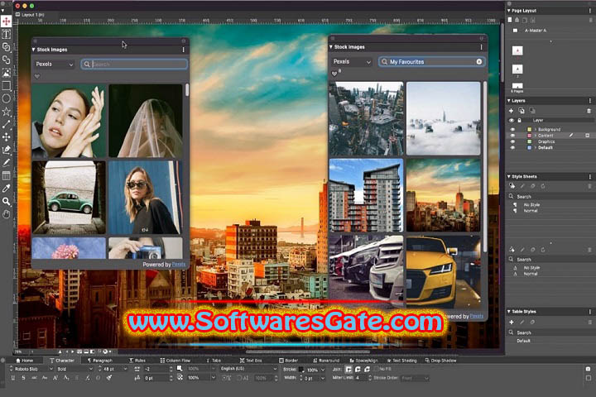The image size is (596, 397).
Task: Collapse the Style Sheets panel
Action: click(x=509, y=177)
